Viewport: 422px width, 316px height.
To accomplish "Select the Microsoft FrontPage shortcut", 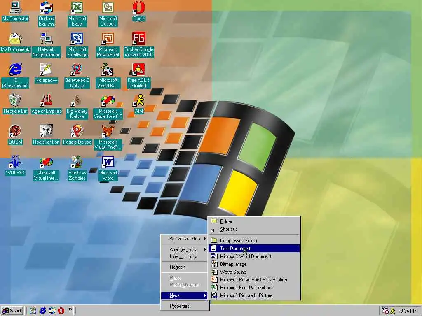I will (x=77, y=45).
